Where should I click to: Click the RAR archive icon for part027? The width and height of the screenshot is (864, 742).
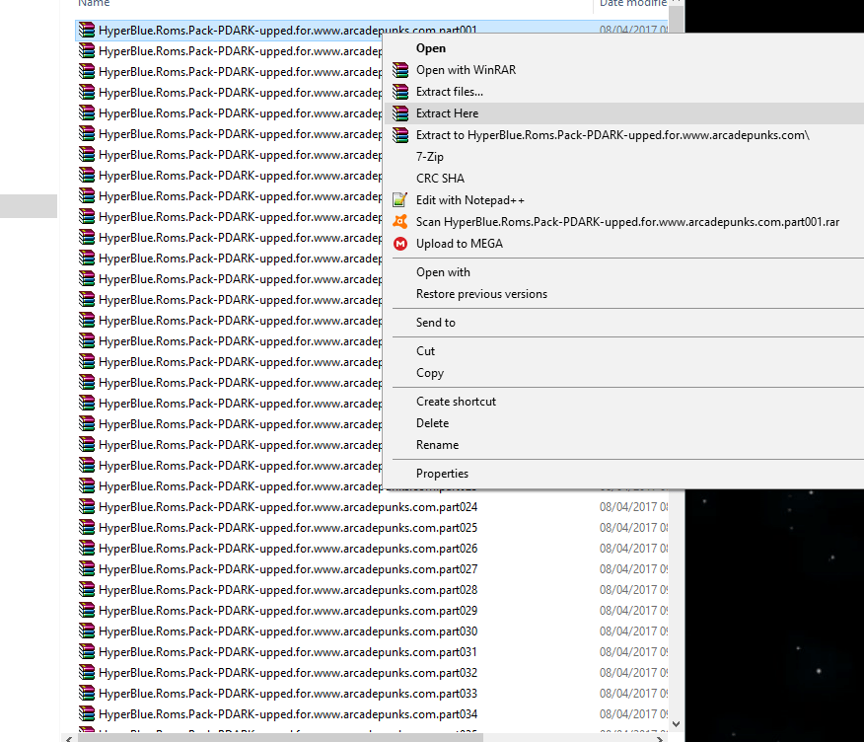87,568
